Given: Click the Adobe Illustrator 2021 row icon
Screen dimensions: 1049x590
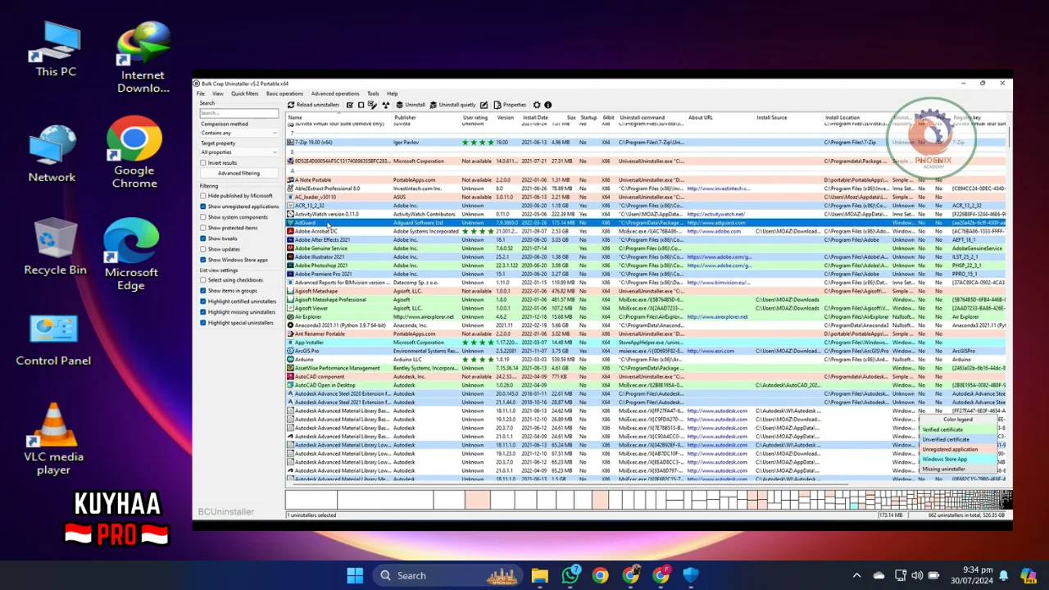Looking at the screenshot, I should point(290,256).
